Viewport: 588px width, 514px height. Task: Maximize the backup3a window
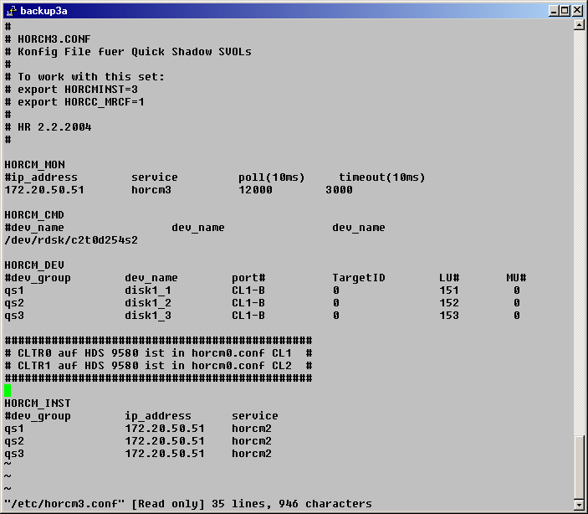point(565,11)
